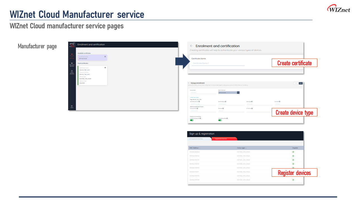Viewport: 356px width, 200px height.
Task: Click register check icon for second MAC row
Action: click(293, 156)
